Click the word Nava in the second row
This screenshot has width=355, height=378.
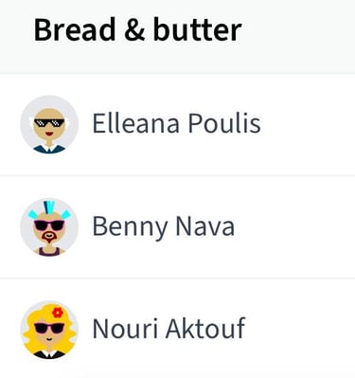coord(204,226)
